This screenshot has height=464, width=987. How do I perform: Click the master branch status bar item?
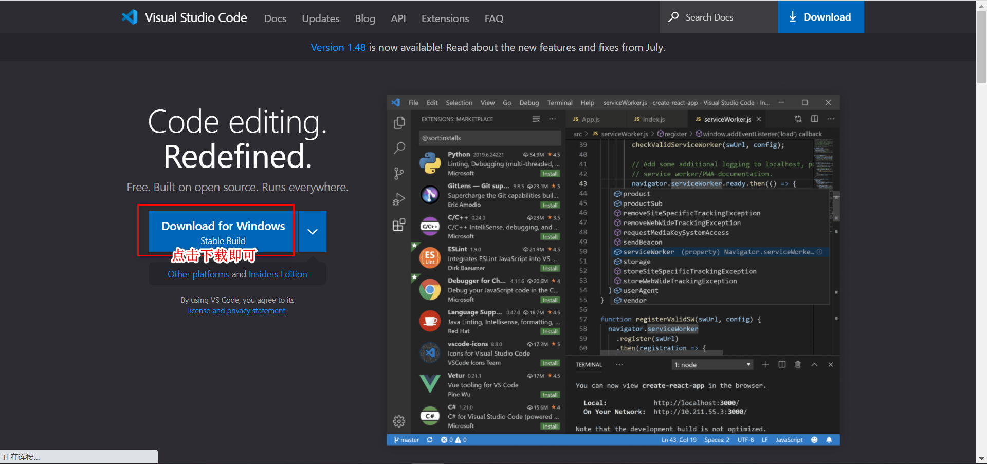coord(407,440)
